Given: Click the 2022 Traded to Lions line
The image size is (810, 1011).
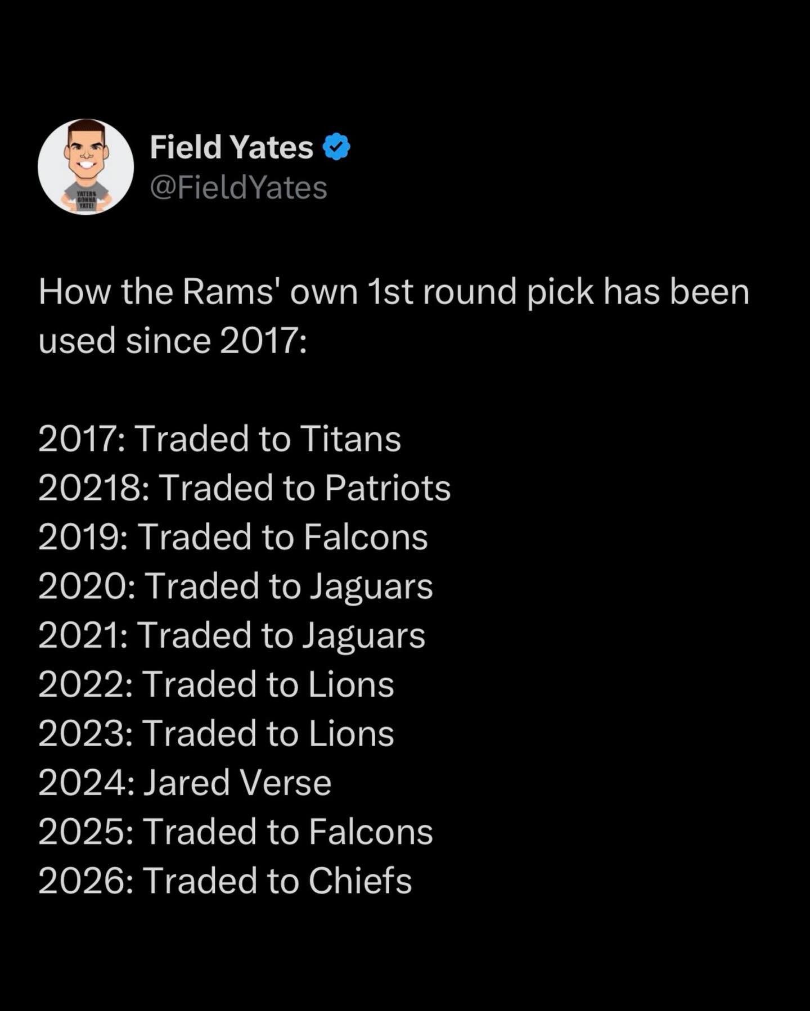Looking at the screenshot, I should tap(216, 684).
